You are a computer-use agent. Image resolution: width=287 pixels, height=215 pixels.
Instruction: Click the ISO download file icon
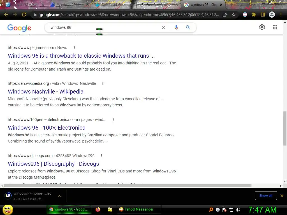(8, 196)
